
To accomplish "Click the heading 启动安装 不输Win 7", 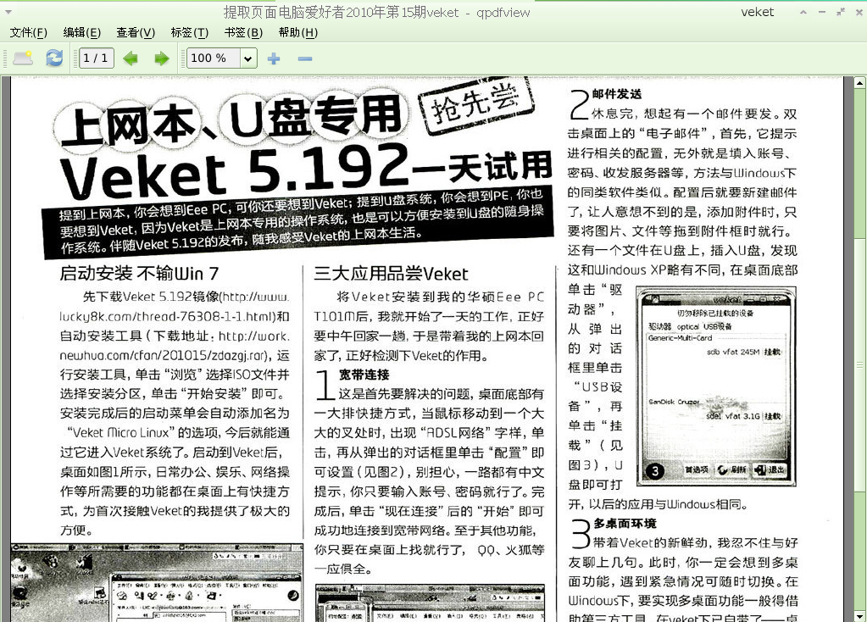I will coord(139,273).
